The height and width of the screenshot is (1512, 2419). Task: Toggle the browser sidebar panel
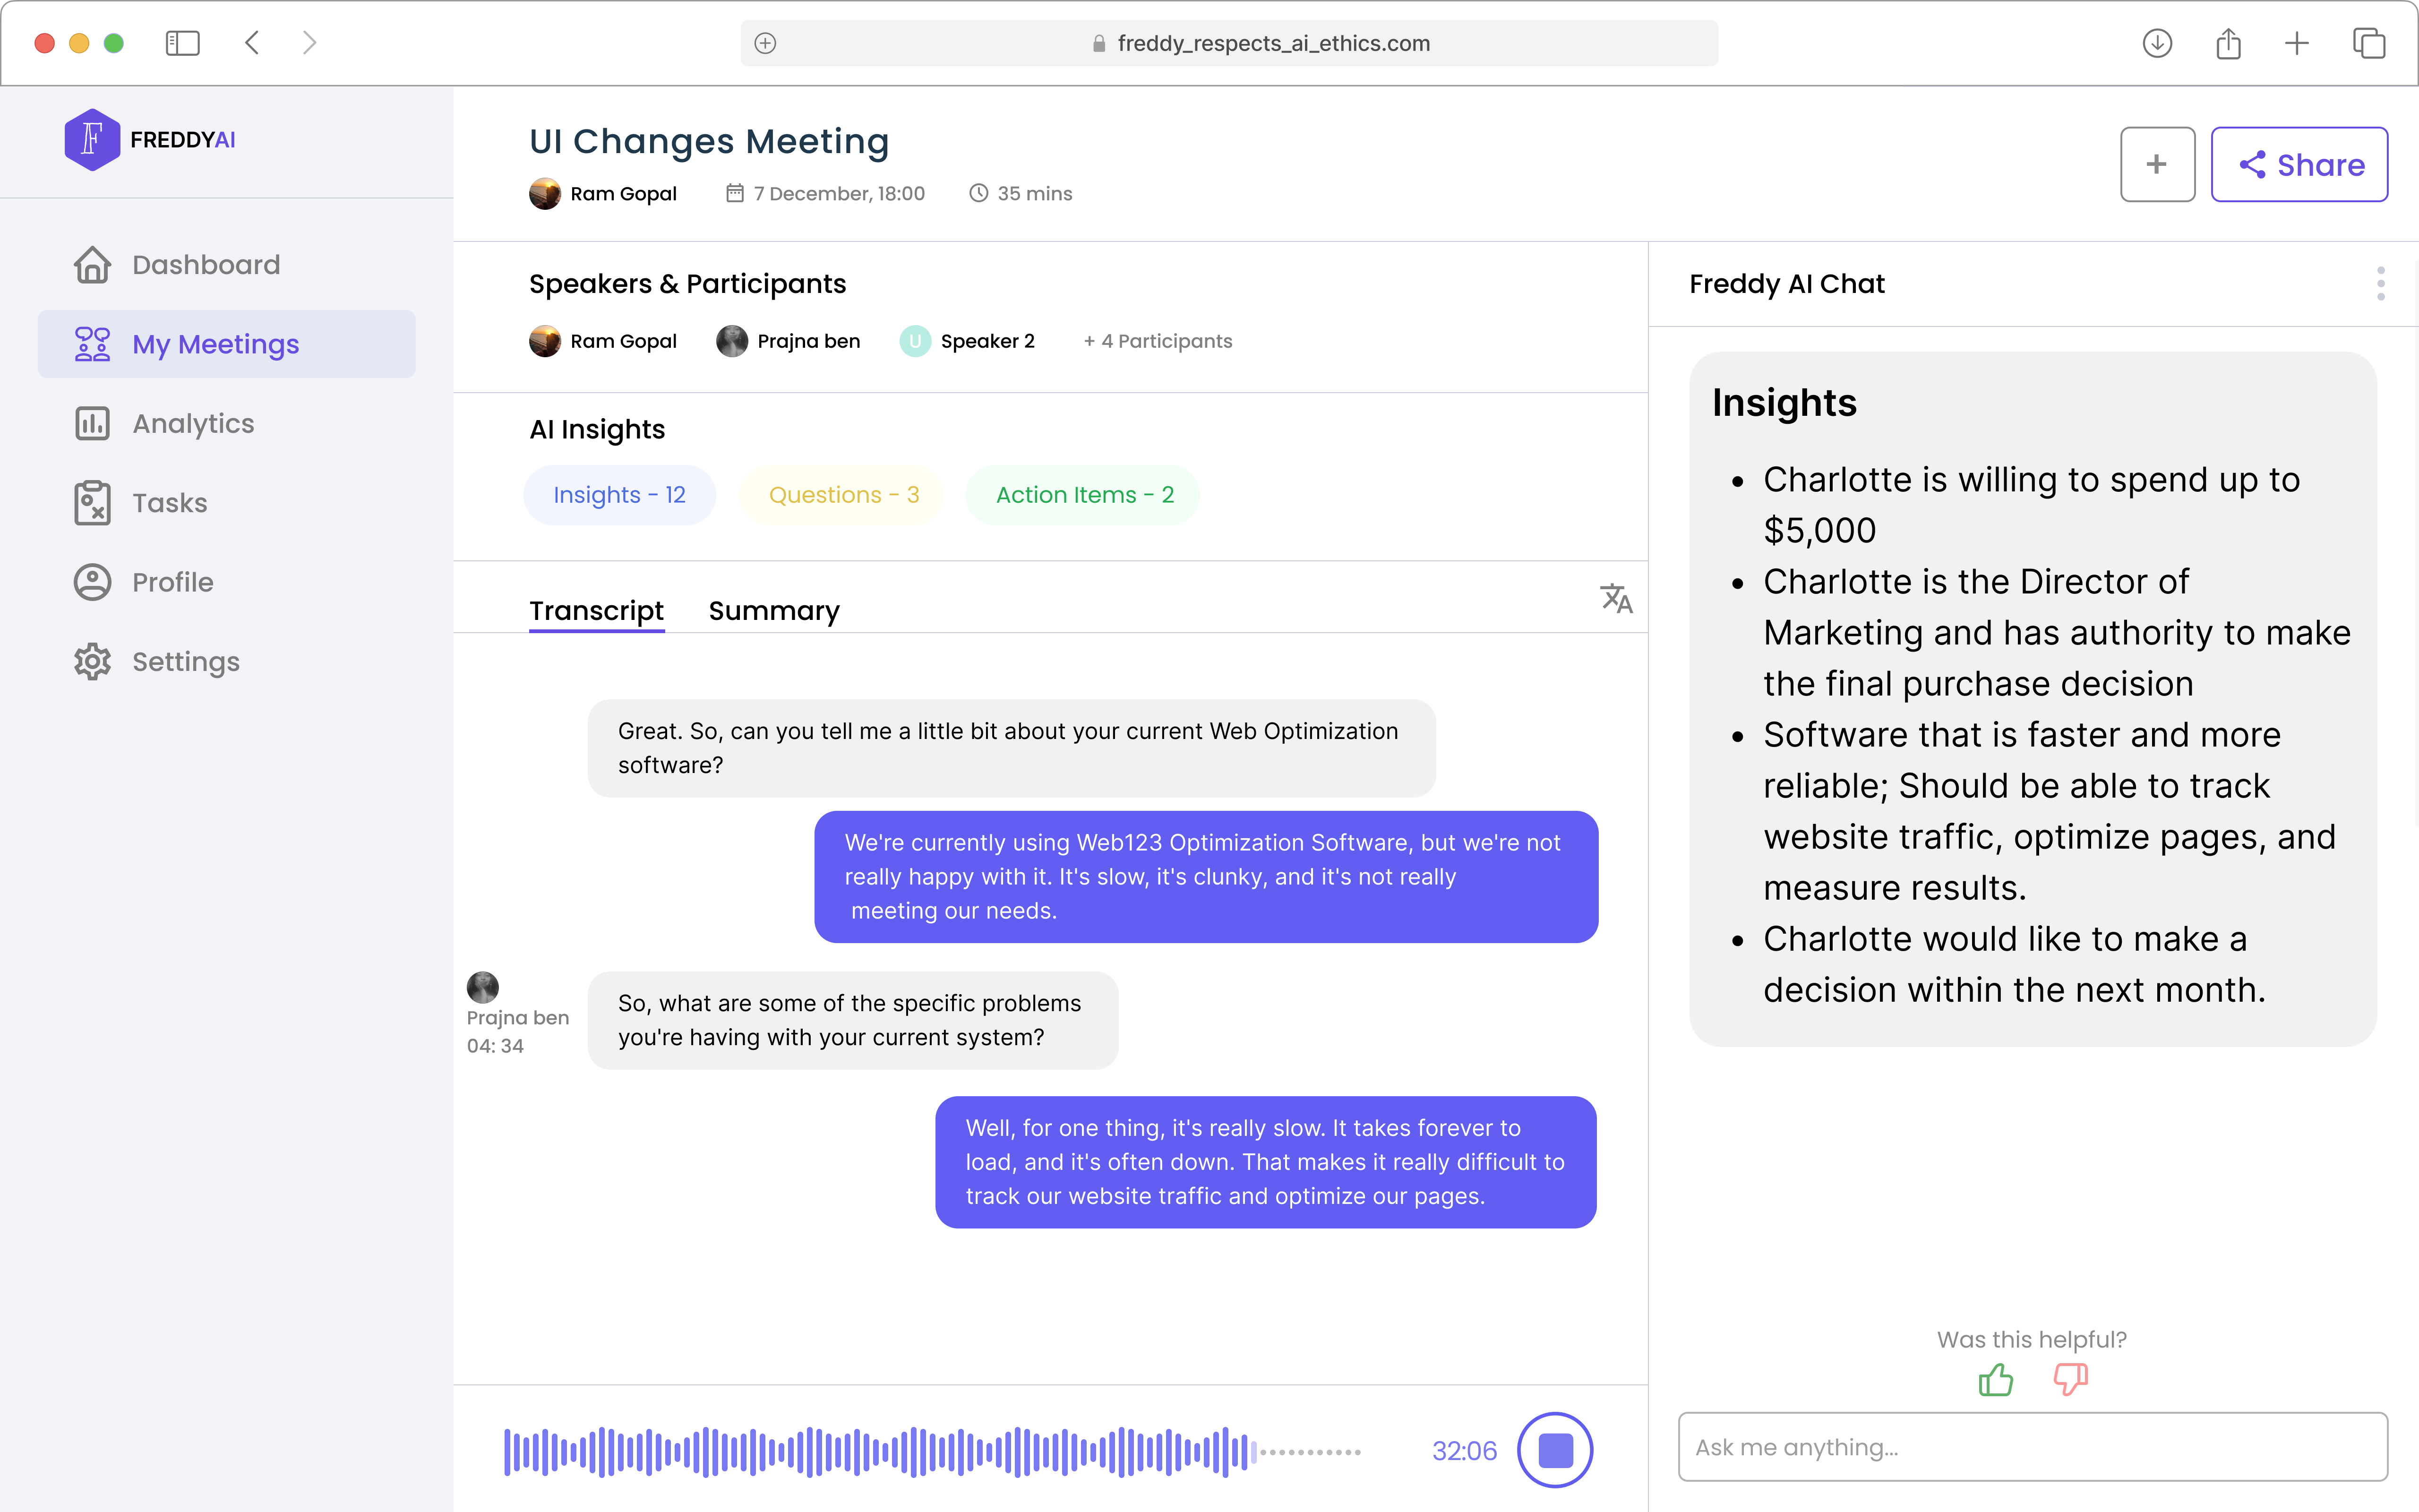(182, 43)
